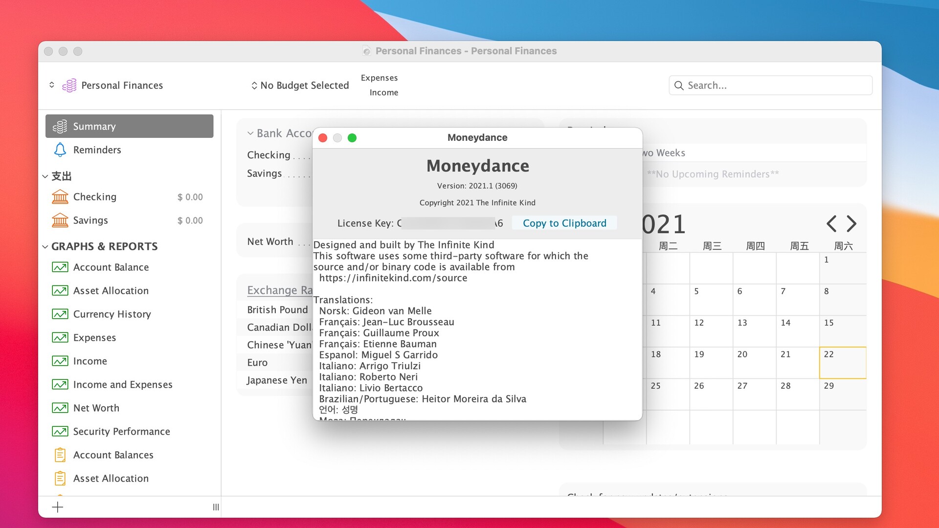939x528 pixels.
Task: Go to next month in calendar
Action: (x=851, y=224)
